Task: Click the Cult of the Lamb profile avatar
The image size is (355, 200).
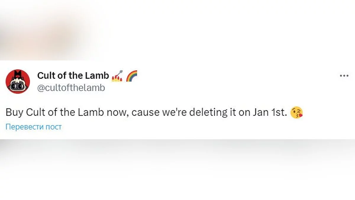Action: [x=18, y=81]
